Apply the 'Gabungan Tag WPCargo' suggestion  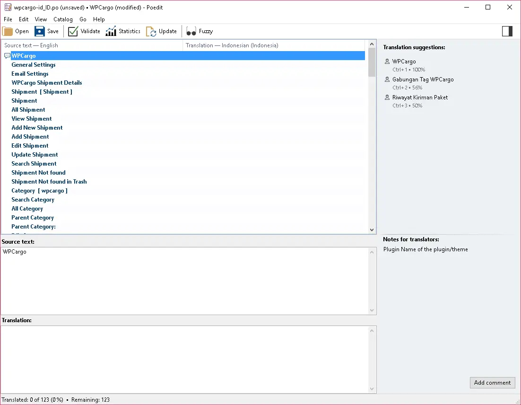coord(423,79)
